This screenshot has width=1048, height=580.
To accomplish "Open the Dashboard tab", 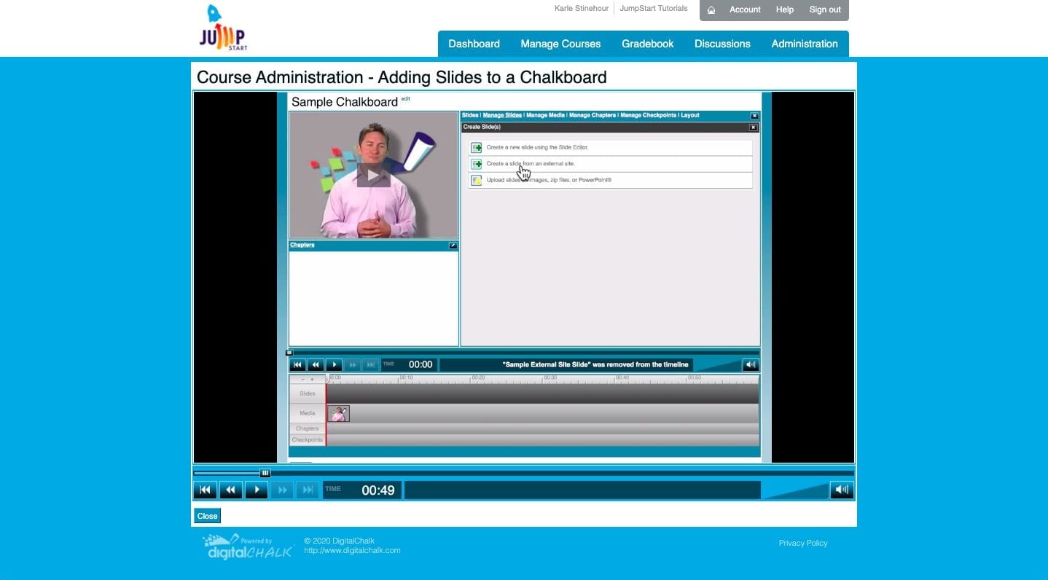I will click(x=474, y=44).
